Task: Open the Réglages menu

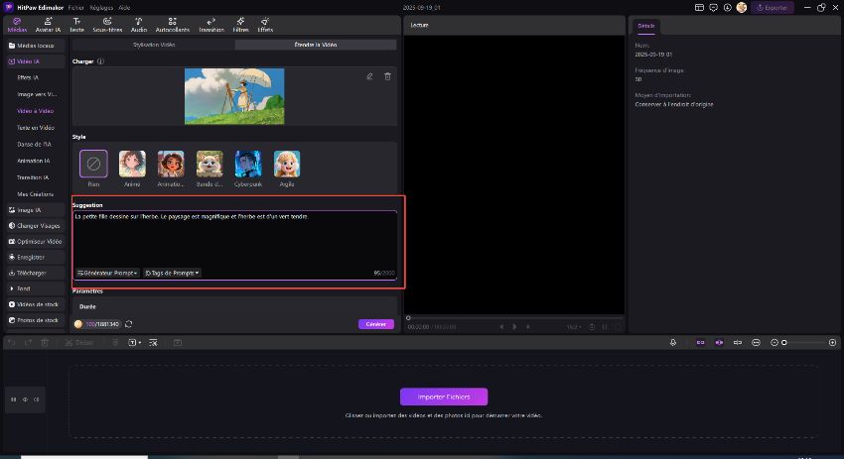Action: tap(101, 8)
